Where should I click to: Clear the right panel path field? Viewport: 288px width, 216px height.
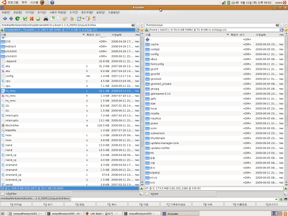coord(277,25)
